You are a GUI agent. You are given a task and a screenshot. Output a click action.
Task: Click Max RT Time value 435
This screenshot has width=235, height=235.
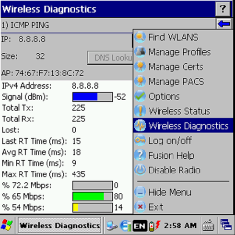point(79,174)
